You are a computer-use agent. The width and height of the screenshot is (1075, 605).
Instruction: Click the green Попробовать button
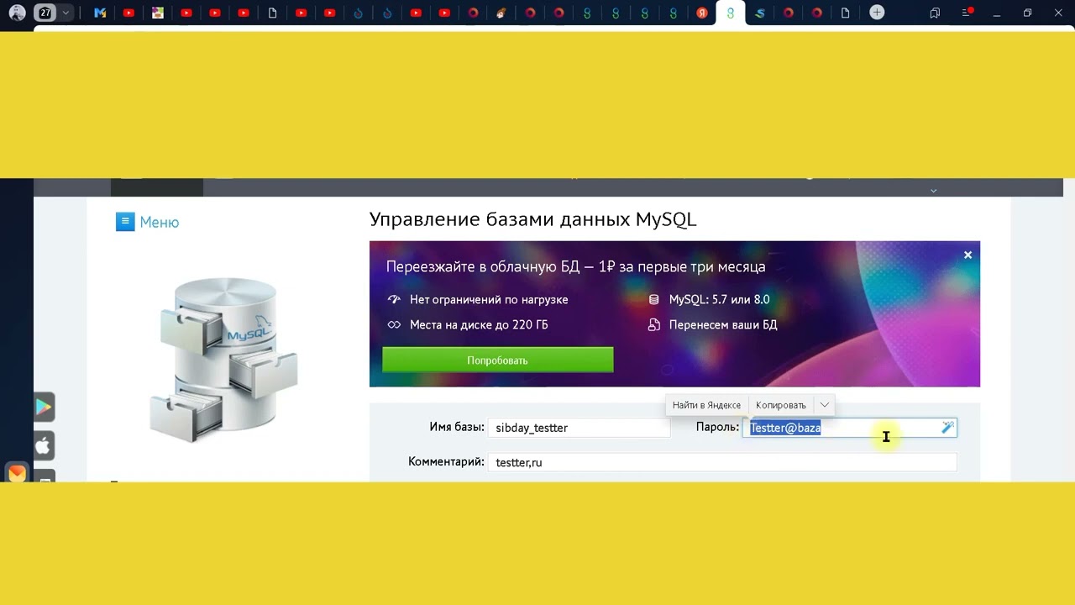coord(497,360)
